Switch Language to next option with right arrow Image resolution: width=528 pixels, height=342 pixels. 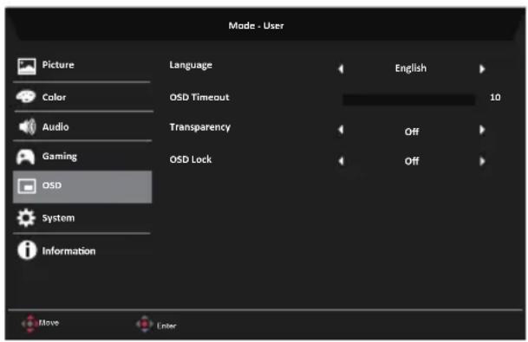[x=482, y=68]
